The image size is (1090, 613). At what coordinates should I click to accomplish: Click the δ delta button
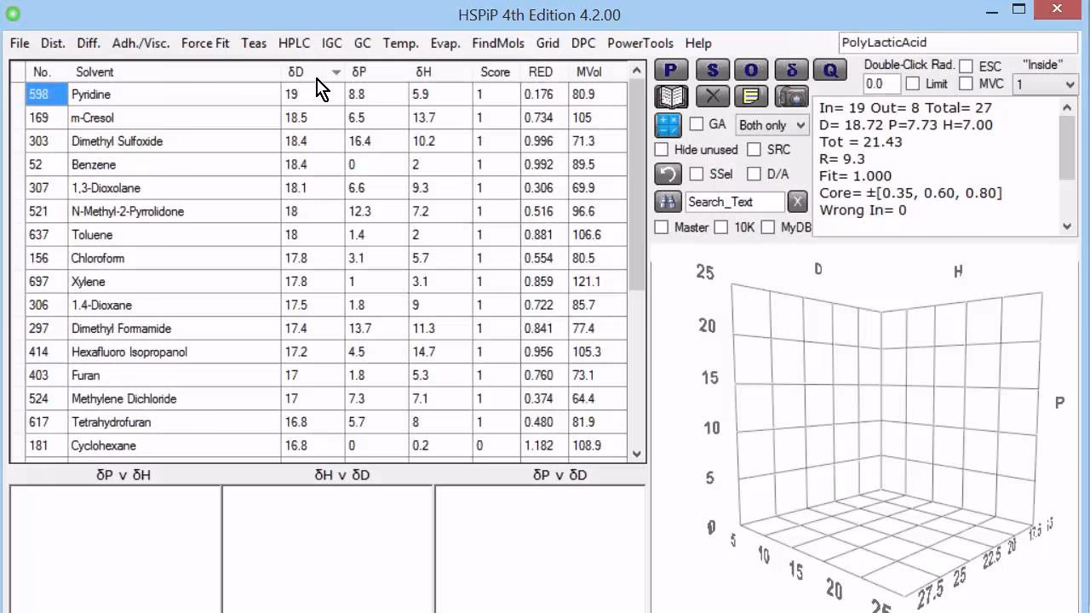(791, 71)
